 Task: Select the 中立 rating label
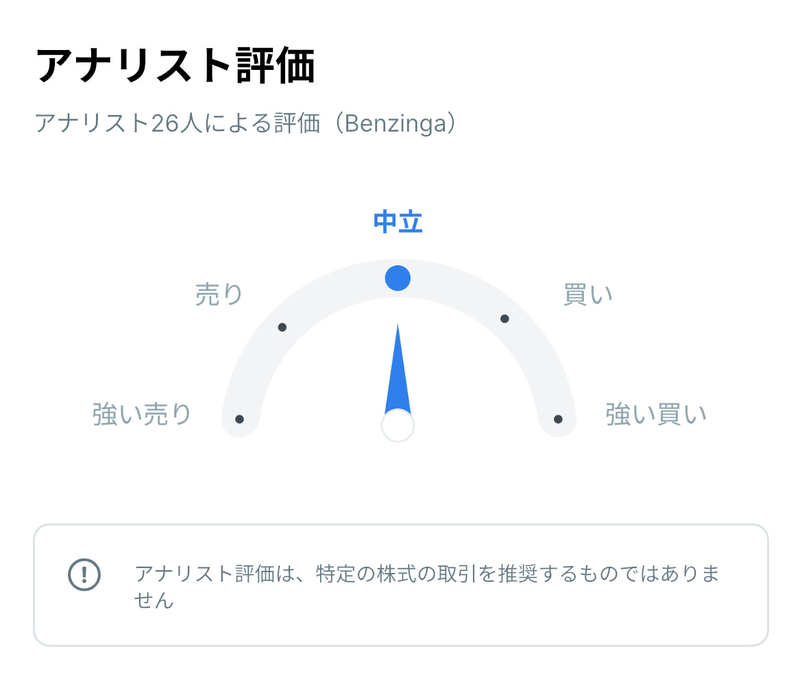pos(398,221)
